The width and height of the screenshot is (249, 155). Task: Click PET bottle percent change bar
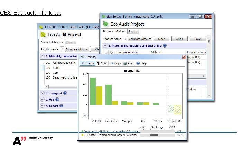coord(154,135)
